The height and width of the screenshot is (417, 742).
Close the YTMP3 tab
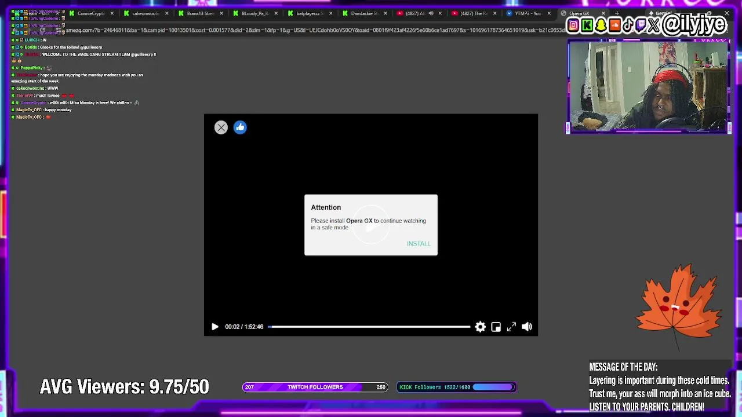[549, 13]
